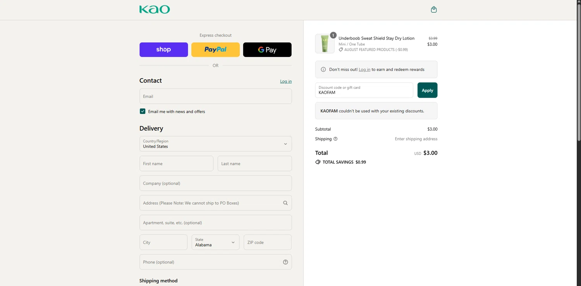Click Log in link beside Contact
581x286 pixels.
point(286,81)
